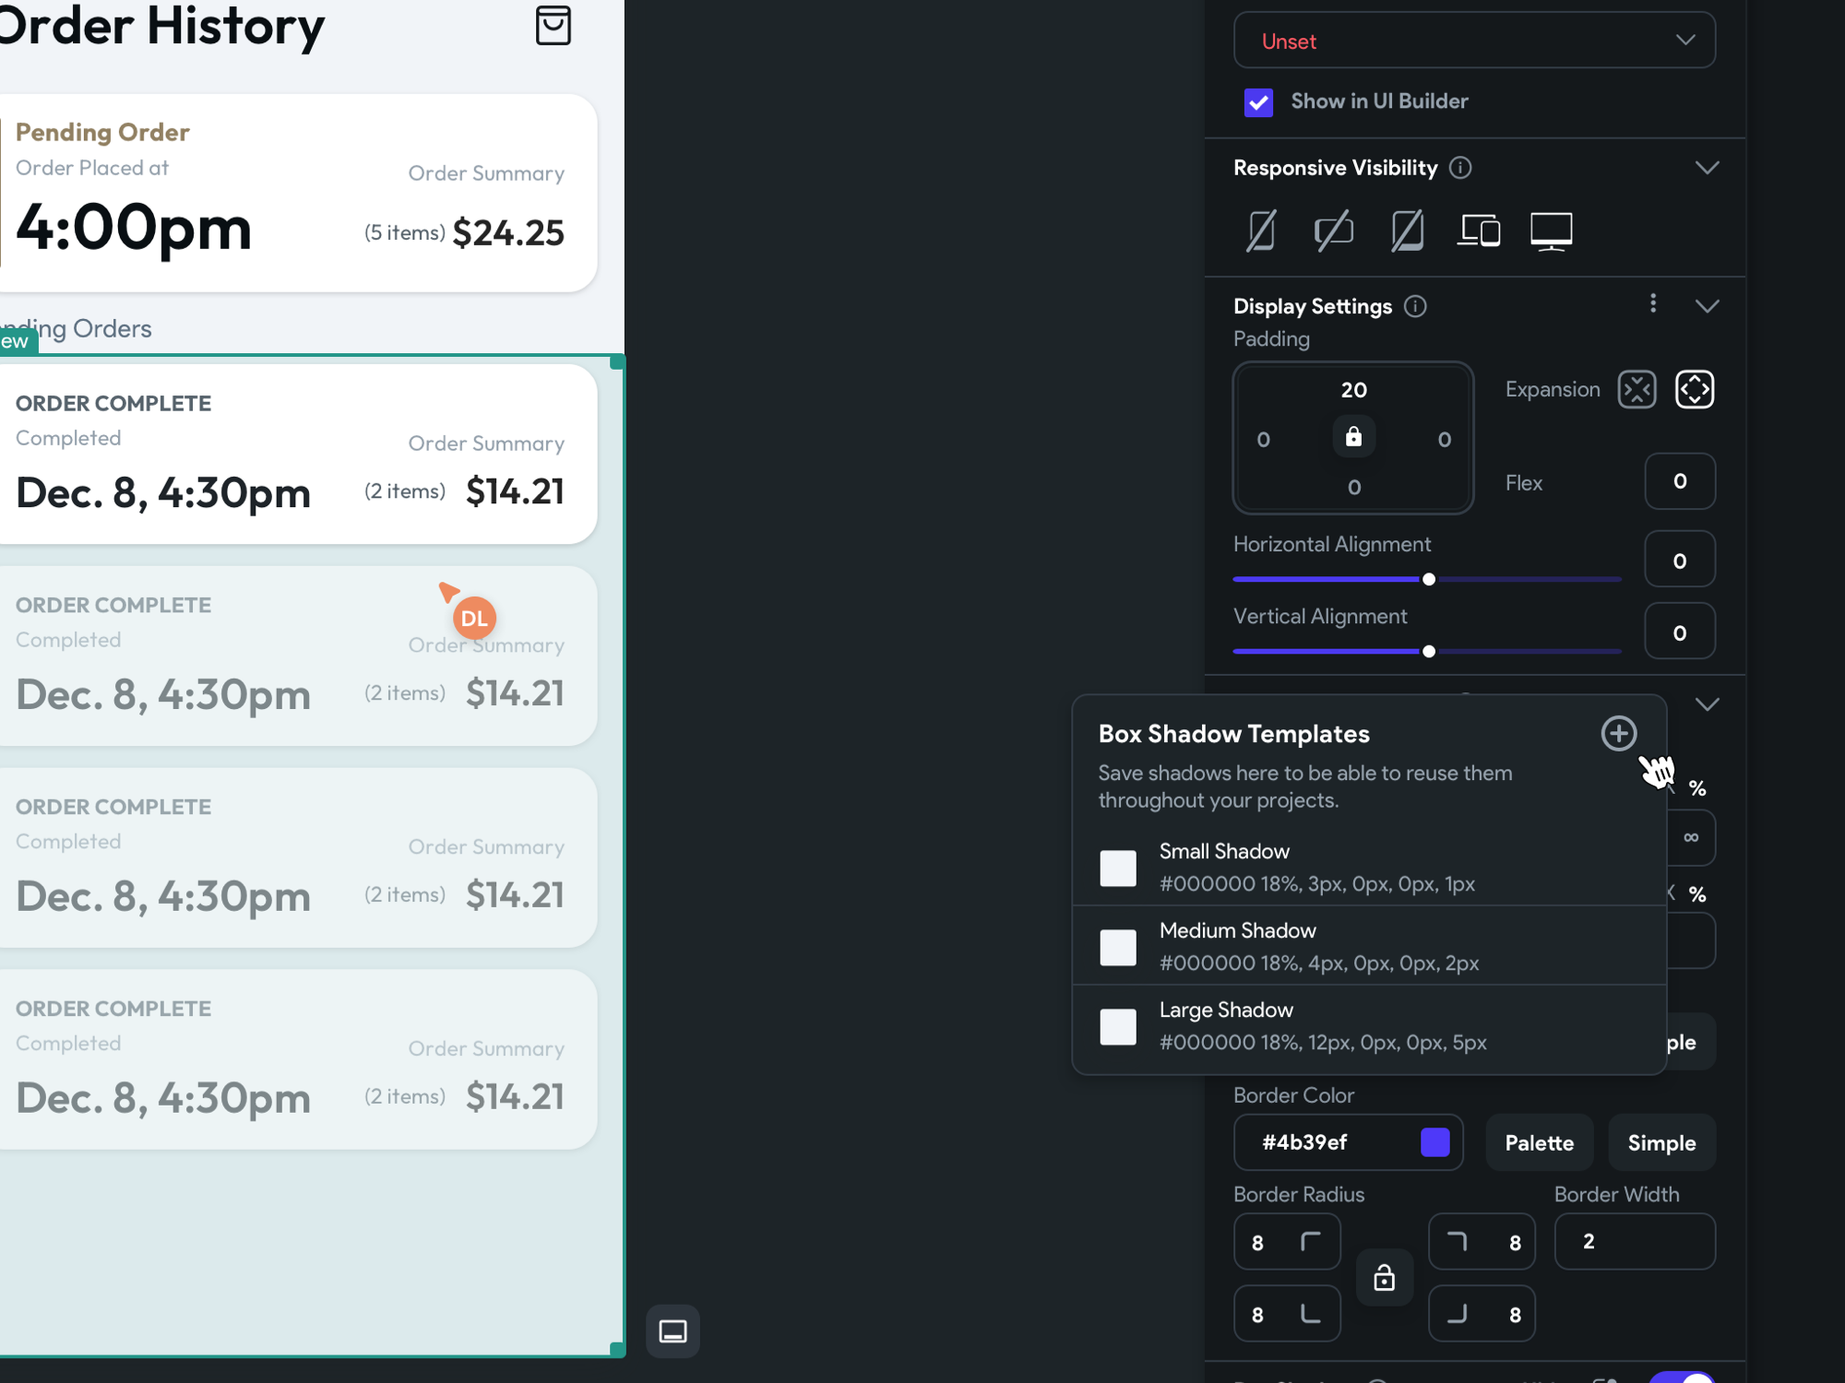Select the landscape tablet visibility icon
Viewport: 1845px width, 1383px height.
[x=1333, y=230]
